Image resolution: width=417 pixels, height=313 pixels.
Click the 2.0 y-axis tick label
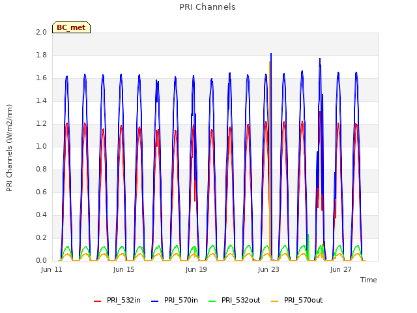[41, 32]
